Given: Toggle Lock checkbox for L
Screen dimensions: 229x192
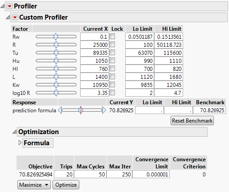Looking at the screenshot, I should [x=112, y=77].
